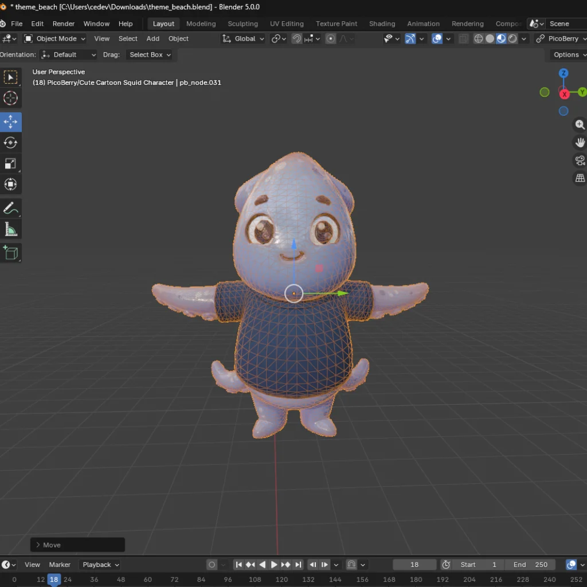Jump to timeline start frame

[x=238, y=565]
